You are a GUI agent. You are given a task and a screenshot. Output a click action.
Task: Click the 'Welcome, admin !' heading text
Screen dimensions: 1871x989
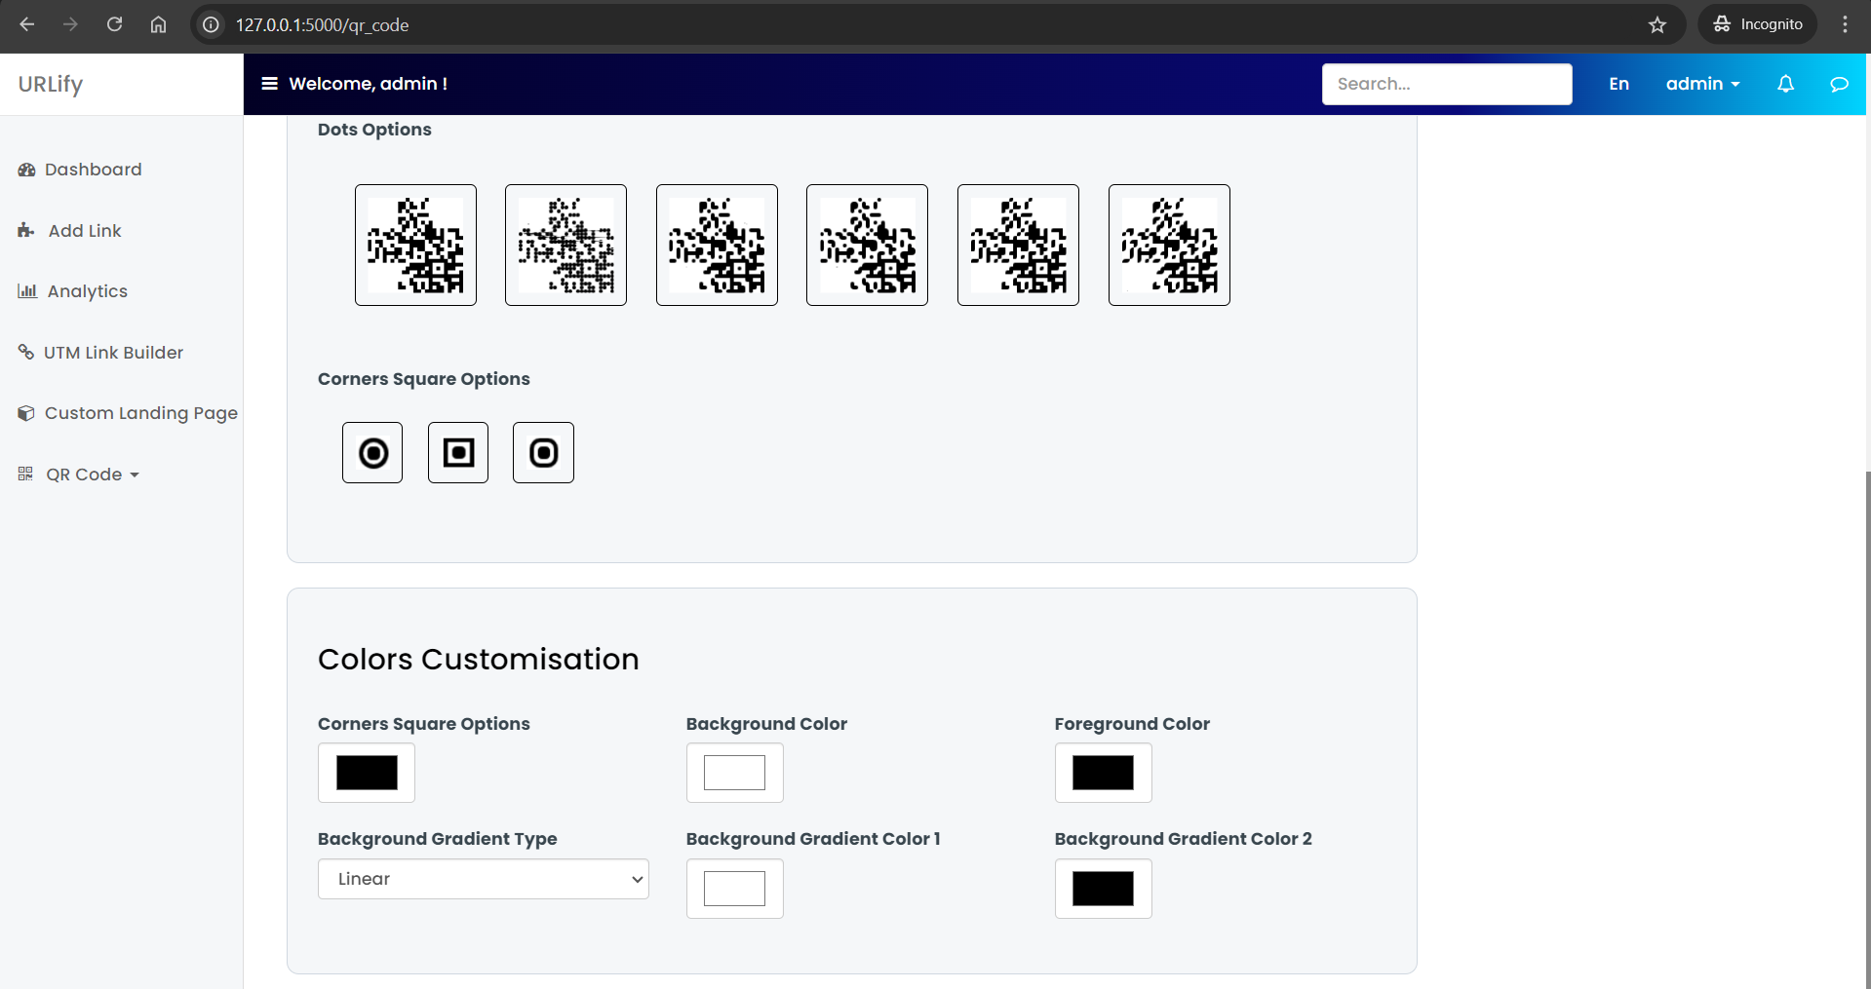368,84
